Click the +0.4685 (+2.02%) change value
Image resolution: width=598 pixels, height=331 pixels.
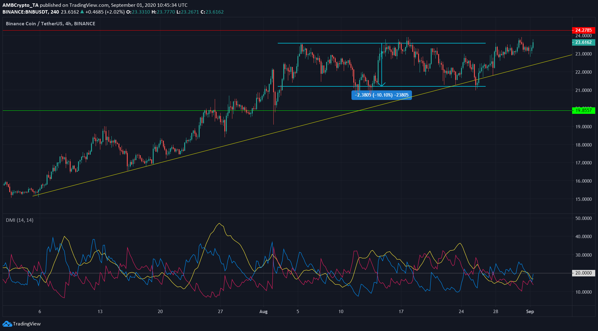click(x=105, y=12)
